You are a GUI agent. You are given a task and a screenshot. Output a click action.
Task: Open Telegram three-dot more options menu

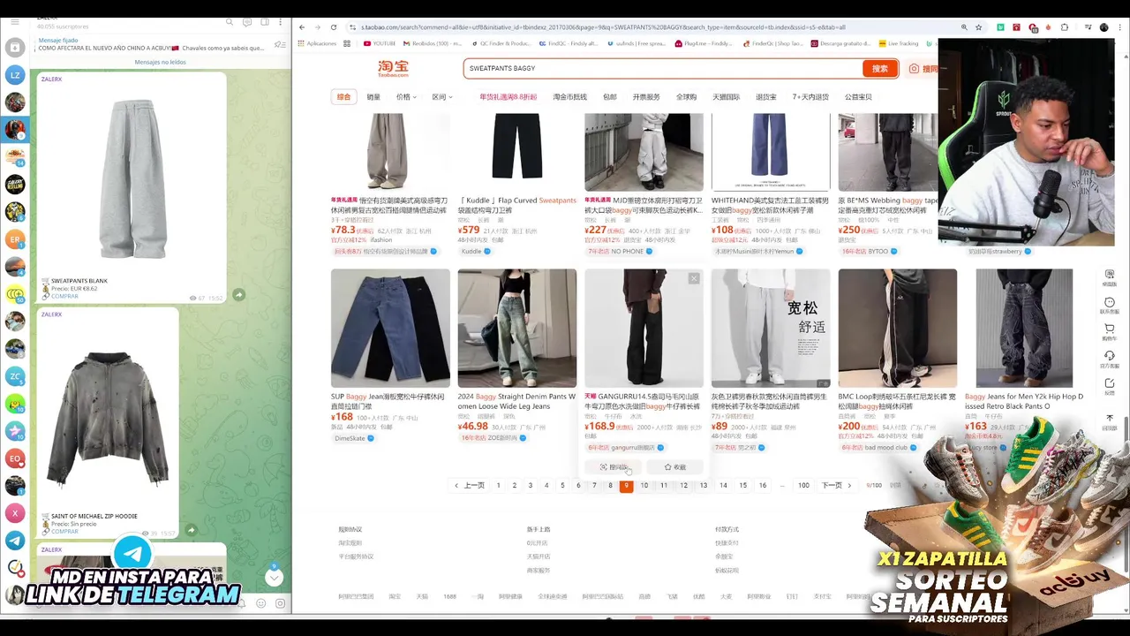point(282,21)
